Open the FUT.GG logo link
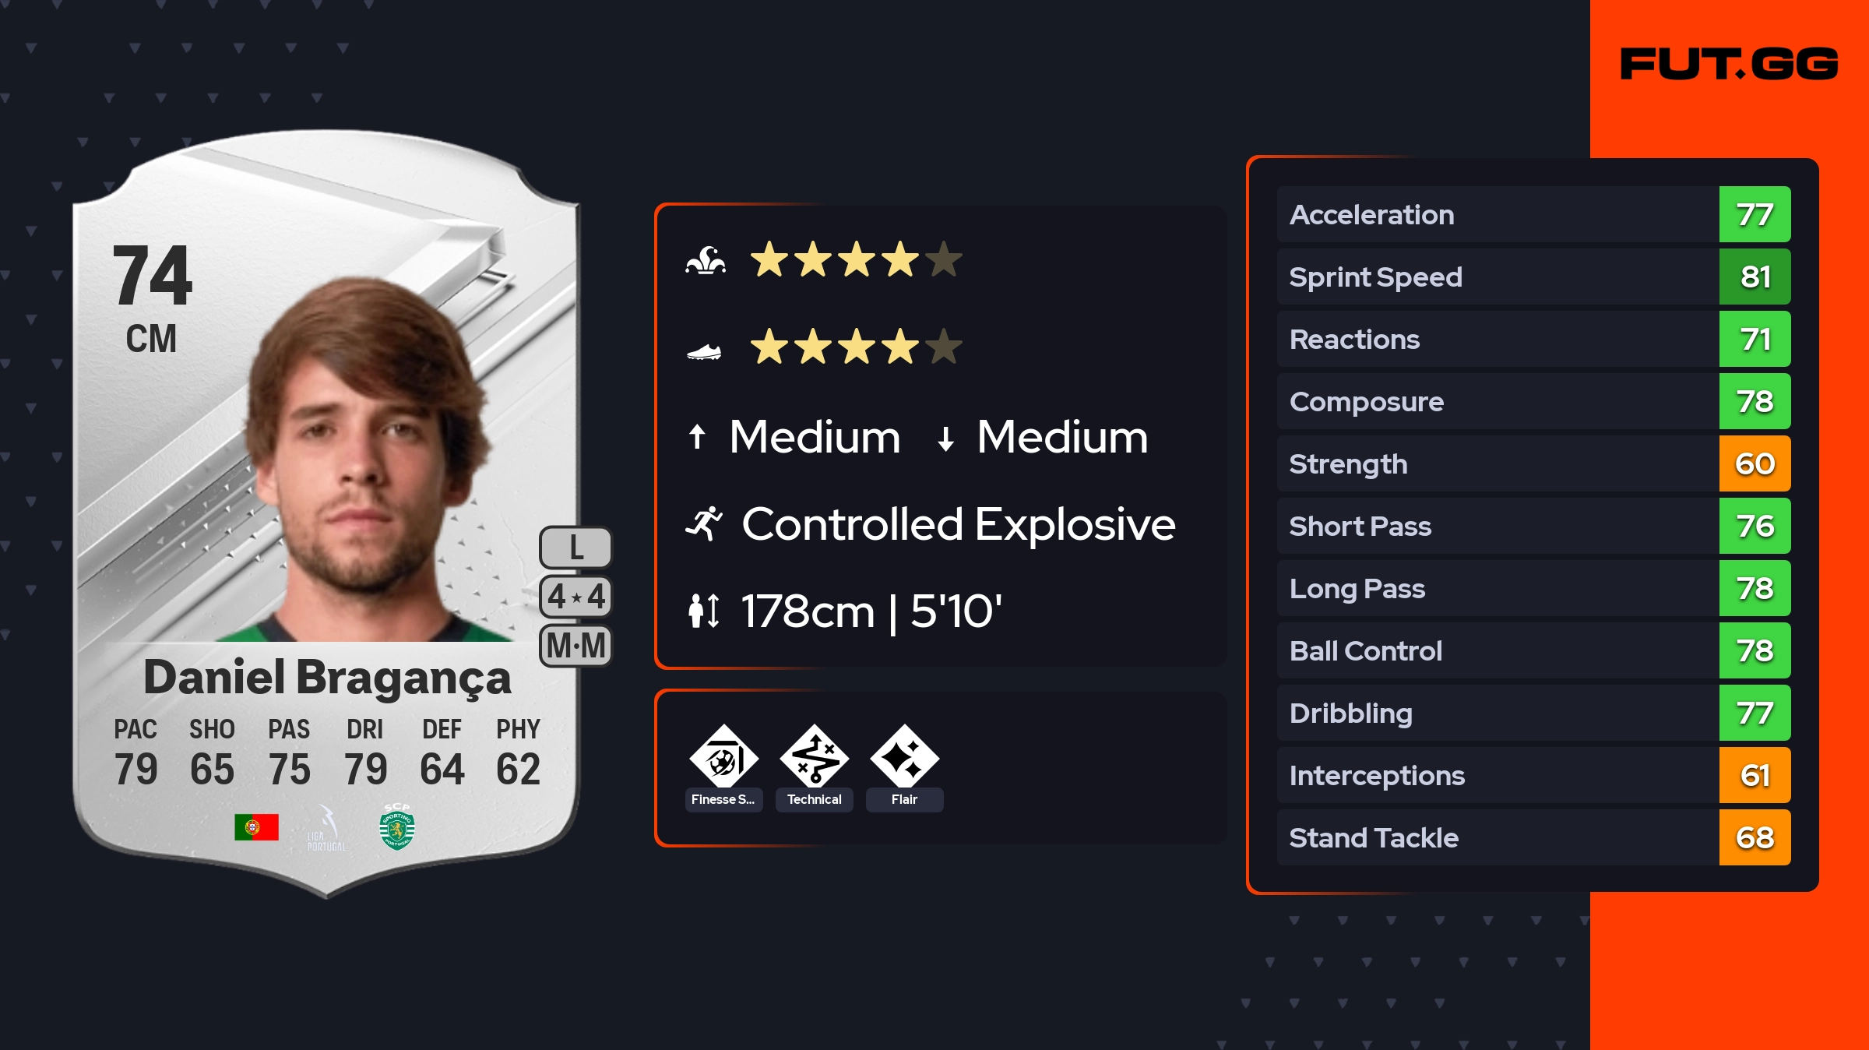The image size is (1869, 1050). 1729,64
